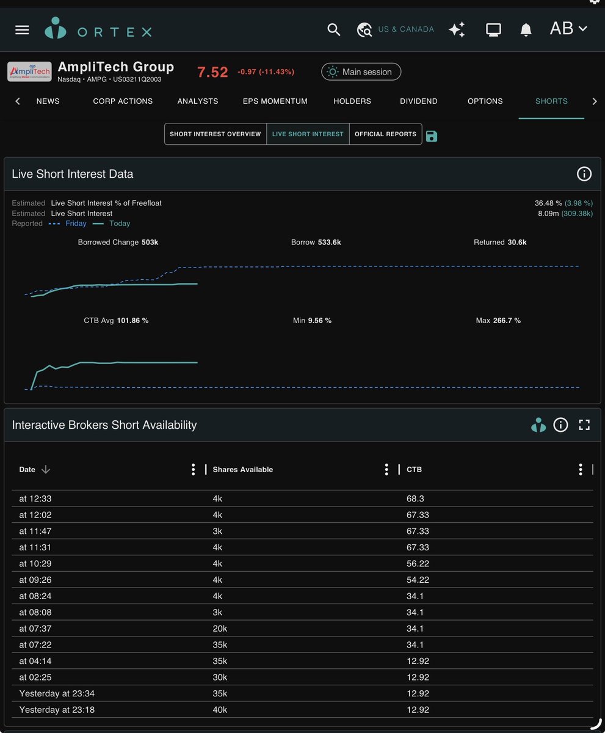Click the stock price 7.52

[212, 72]
